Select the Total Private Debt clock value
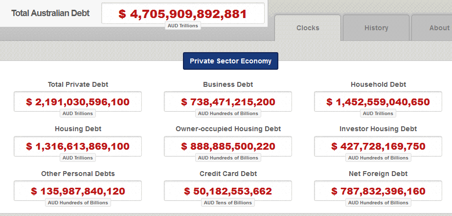 (x=78, y=102)
